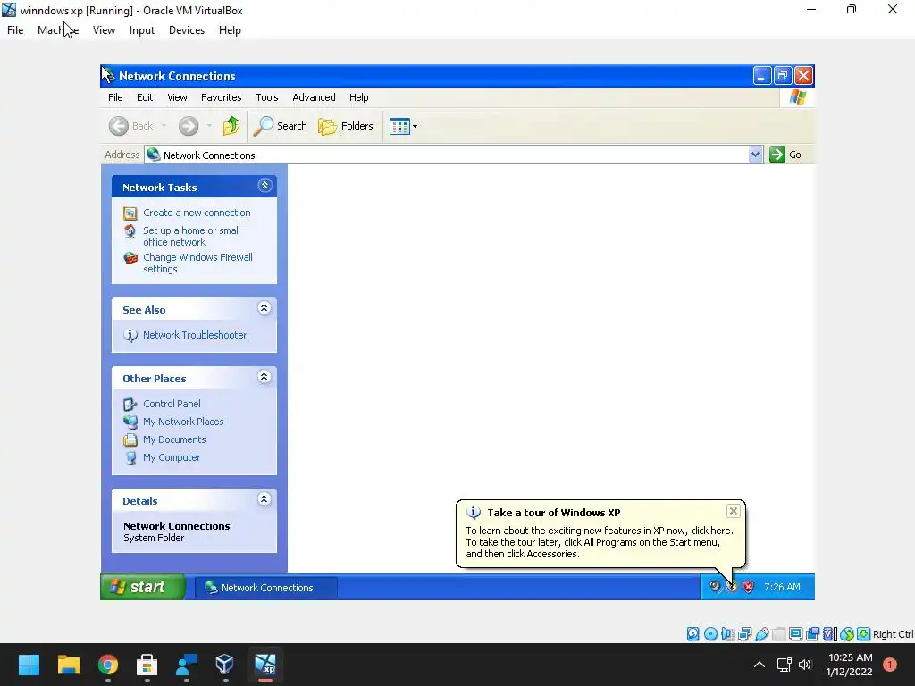Click the XP tour tray icon
Viewport: 915px width, 686px height.
pyautogui.click(x=732, y=587)
